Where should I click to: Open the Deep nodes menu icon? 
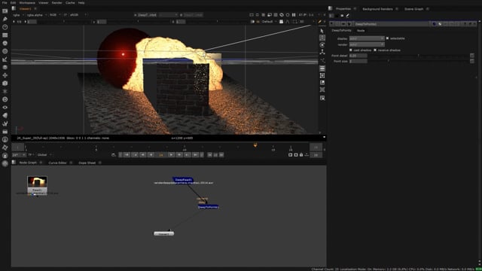click(x=5, y=99)
